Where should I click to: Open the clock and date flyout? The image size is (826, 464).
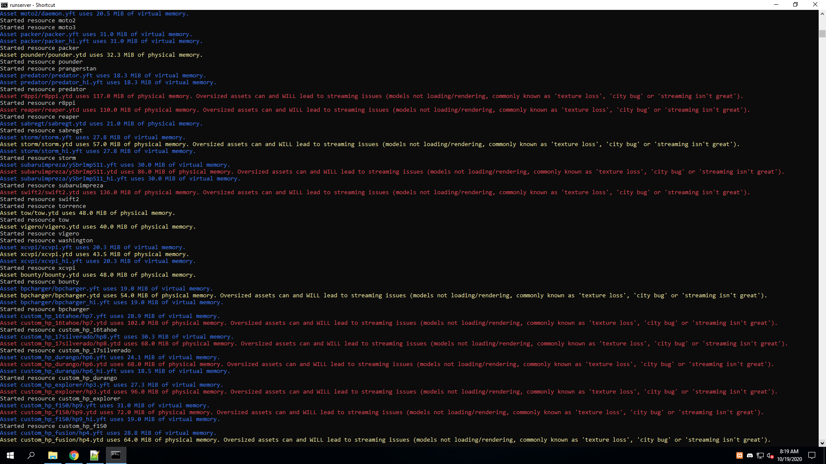pos(789,455)
